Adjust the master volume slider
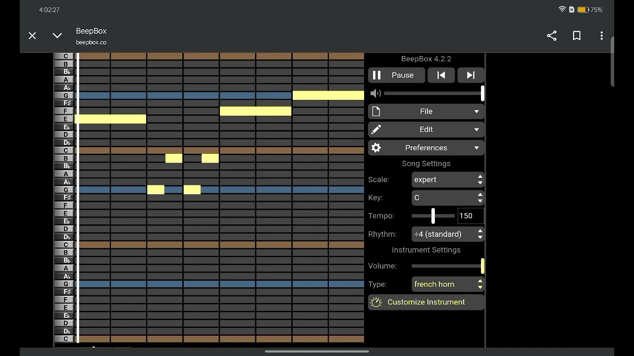Screen dimensions: 634x356 coord(433,93)
